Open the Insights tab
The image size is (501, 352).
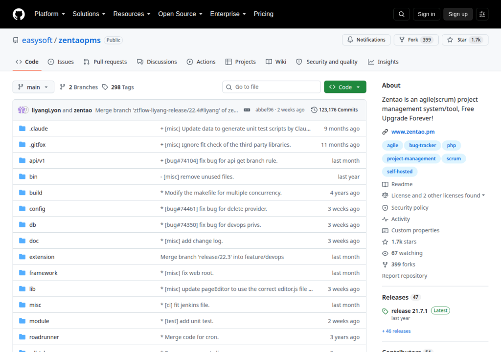(383, 62)
